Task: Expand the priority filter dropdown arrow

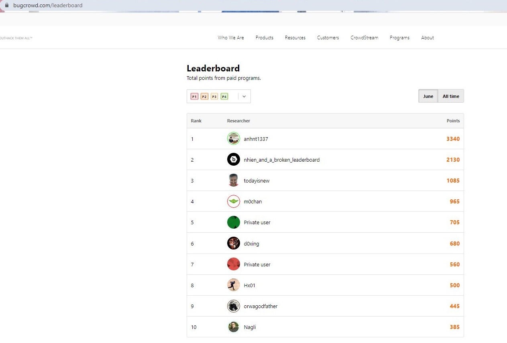Action: pyautogui.click(x=244, y=96)
